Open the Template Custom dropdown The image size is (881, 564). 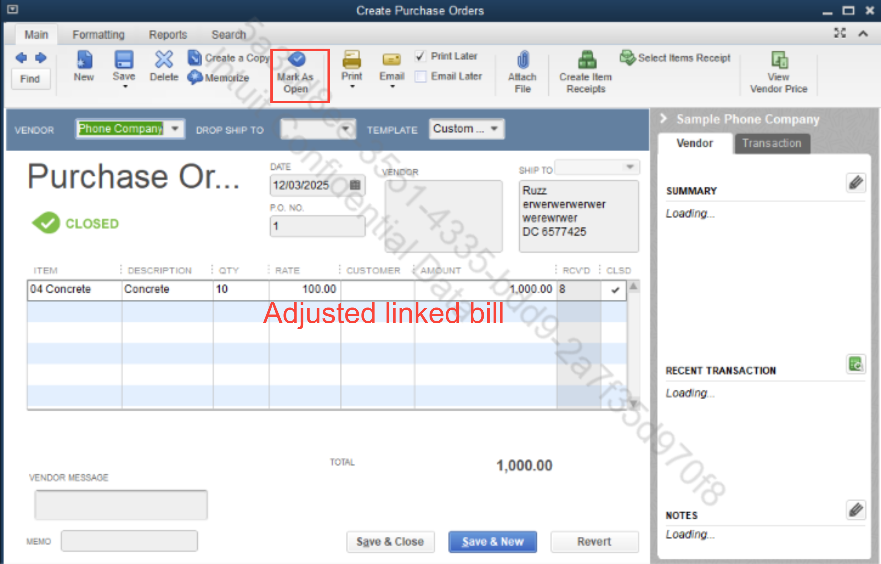point(494,129)
